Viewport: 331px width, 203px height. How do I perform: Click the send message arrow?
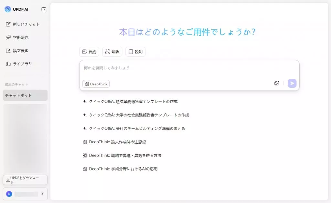point(292,83)
